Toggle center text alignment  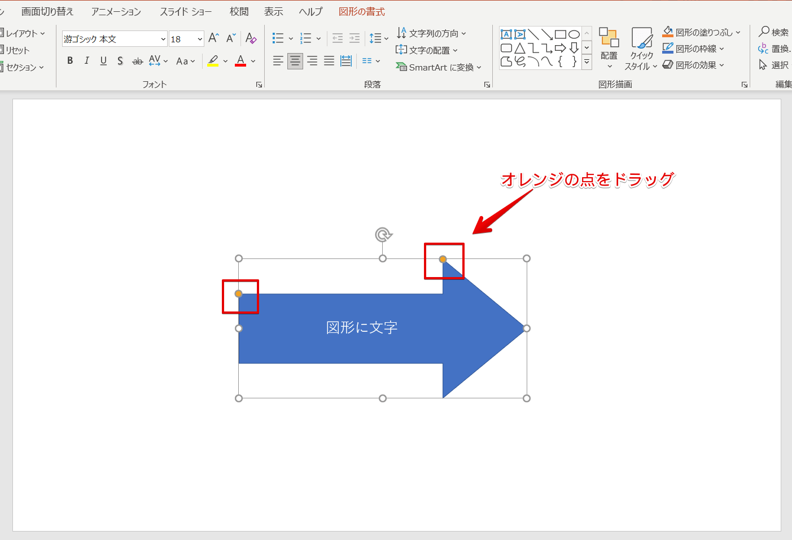295,60
